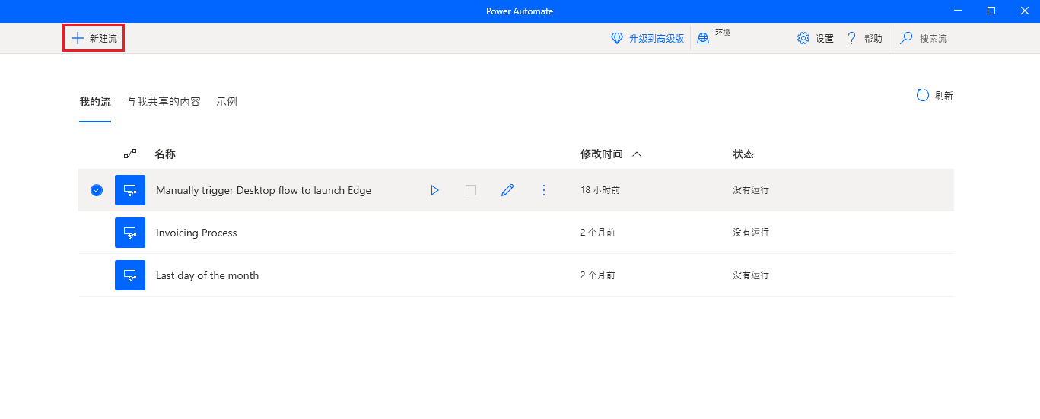Switch to the 我的流 tab
The image size is (1040, 419).
(95, 101)
